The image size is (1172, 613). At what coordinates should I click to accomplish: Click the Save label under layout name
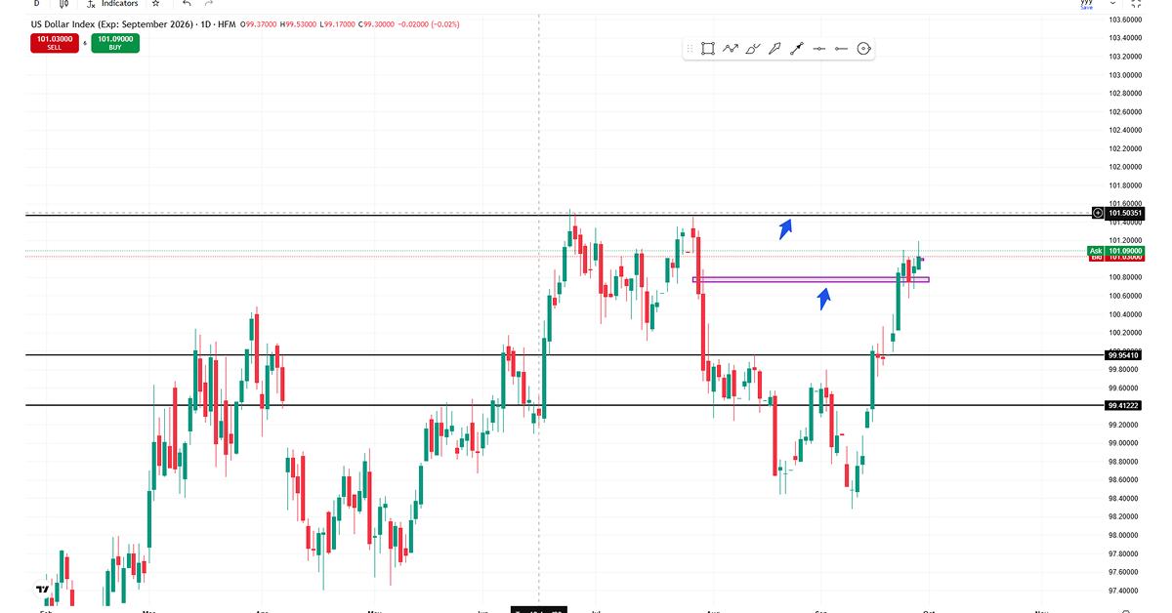[x=1086, y=7]
